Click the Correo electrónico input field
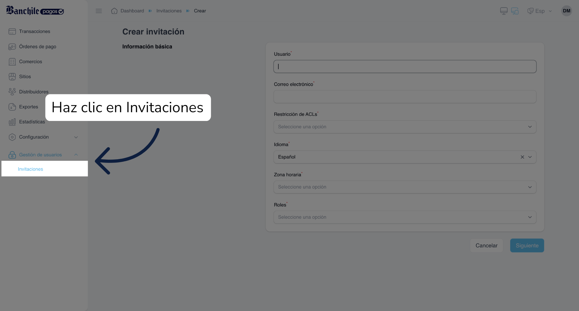 [405, 97]
